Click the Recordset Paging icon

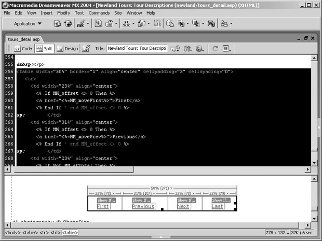(126, 23)
